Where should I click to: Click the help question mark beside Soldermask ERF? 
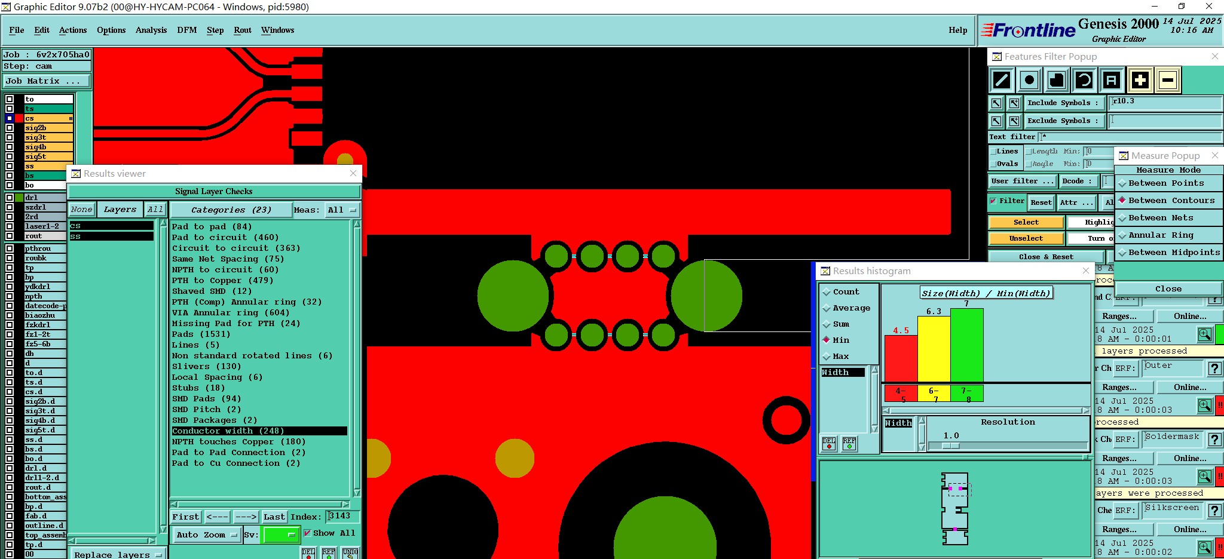(1215, 440)
